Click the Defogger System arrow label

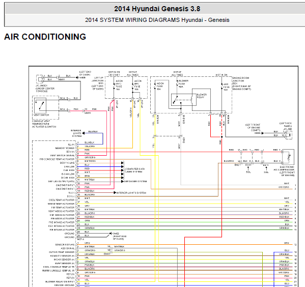pos(134,182)
